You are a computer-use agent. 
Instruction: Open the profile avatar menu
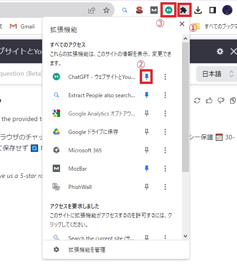click(x=227, y=10)
